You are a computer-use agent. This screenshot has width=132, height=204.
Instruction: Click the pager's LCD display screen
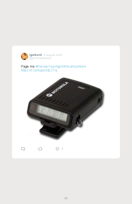pyautogui.click(x=52, y=113)
